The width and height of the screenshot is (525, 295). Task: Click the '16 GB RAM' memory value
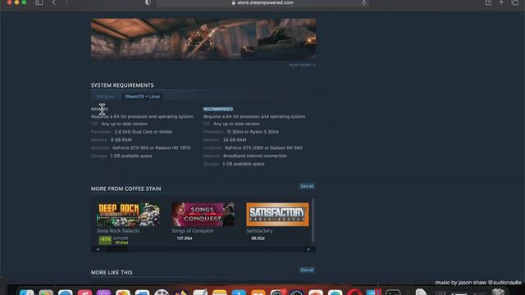(x=235, y=140)
